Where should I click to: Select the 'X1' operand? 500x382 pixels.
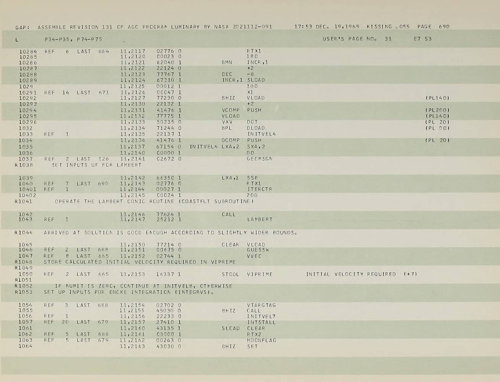tap(250, 92)
